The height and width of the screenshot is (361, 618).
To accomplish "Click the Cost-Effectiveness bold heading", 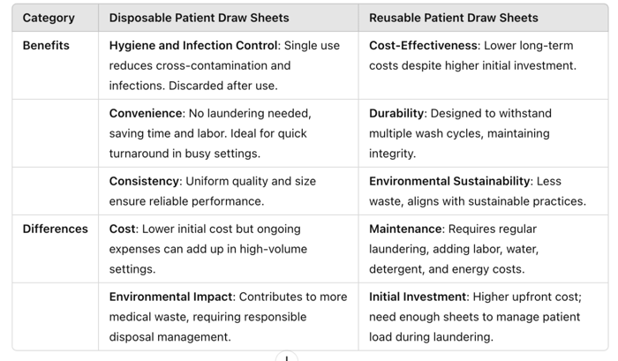I will pos(422,45).
